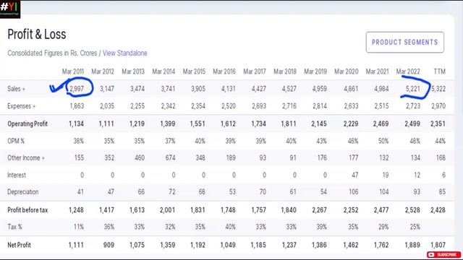Select the Mar 2014 column header
Viewport: 463px width, 260px height.
pos(163,71)
